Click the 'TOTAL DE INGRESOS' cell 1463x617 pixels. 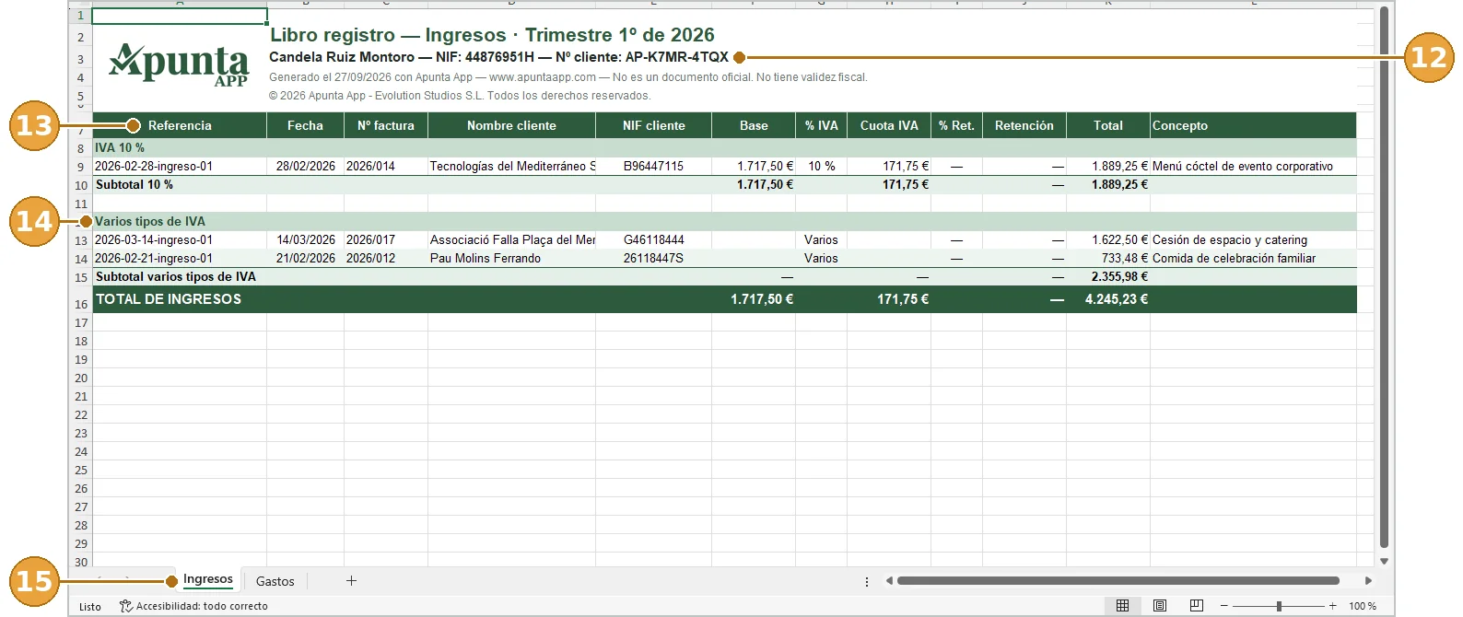180,299
